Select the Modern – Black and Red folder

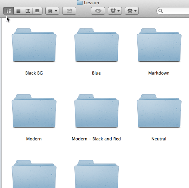97,111
